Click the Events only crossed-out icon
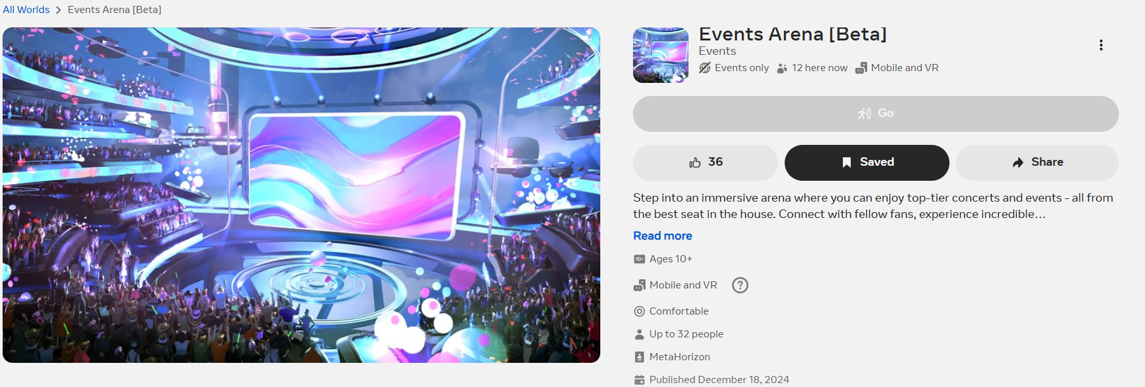The image size is (1145, 387). click(x=704, y=68)
